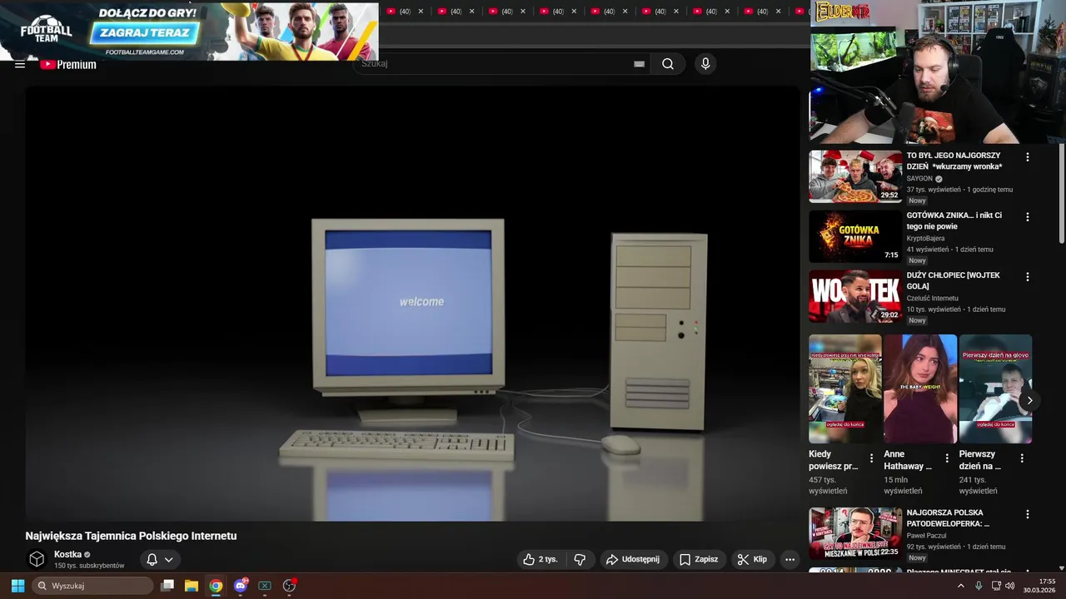The image size is (1066, 599).
Task: Click the video player showing welcome screen
Action: tap(412, 304)
